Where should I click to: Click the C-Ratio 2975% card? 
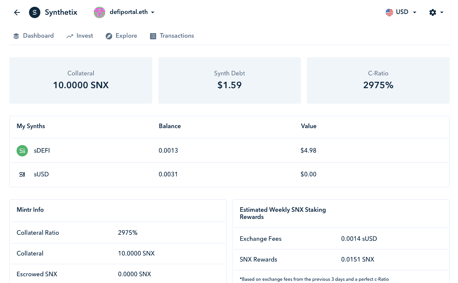coord(378,80)
